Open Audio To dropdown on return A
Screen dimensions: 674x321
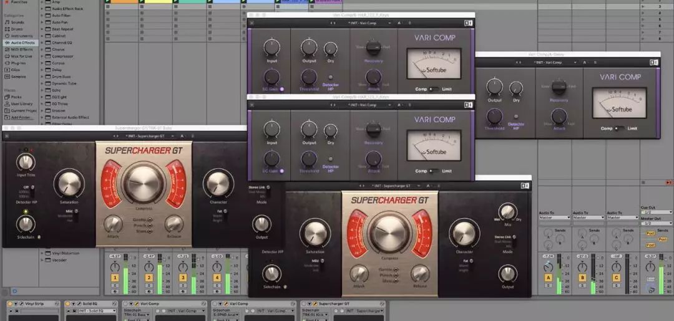coord(555,218)
